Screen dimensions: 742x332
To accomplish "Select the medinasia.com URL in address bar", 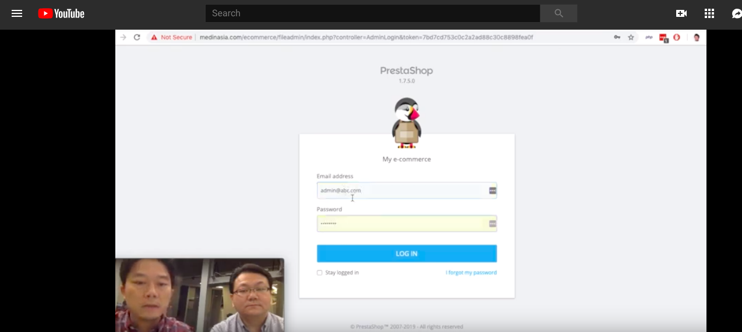I will tap(366, 37).
